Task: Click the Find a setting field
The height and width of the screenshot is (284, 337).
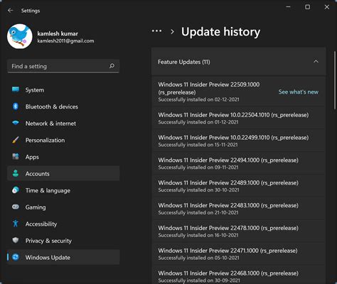Action: pyautogui.click(x=63, y=66)
